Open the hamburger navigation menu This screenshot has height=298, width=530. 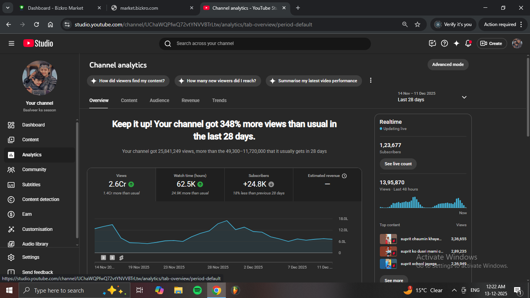pyautogui.click(x=11, y=43)
